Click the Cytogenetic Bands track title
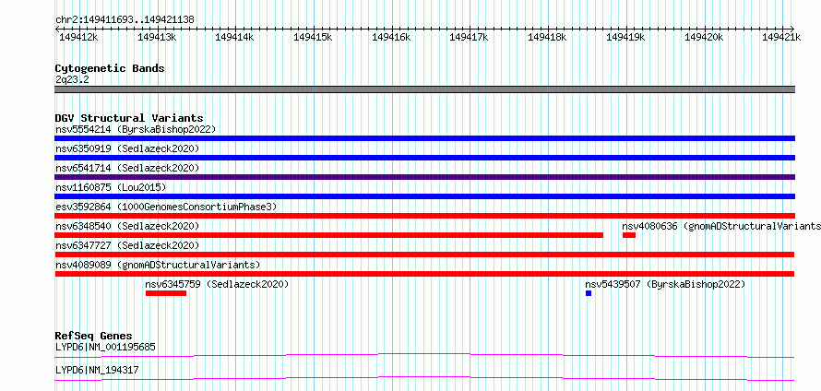 (x=110, y=68)
